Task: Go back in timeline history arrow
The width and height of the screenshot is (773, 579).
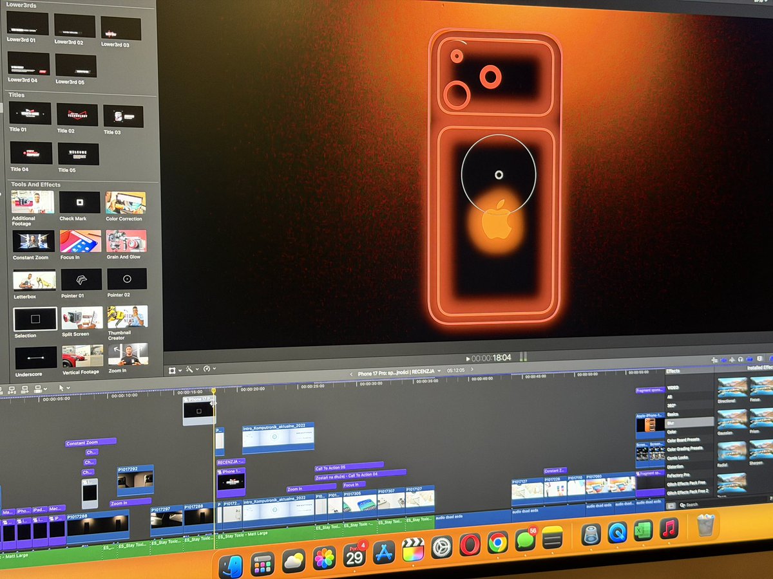Action: [351, 374]
